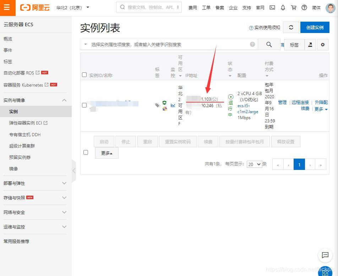
Task: Open the bottom 更多 batch dropdown
Action: pyautogui.click(x=107, y=153)
